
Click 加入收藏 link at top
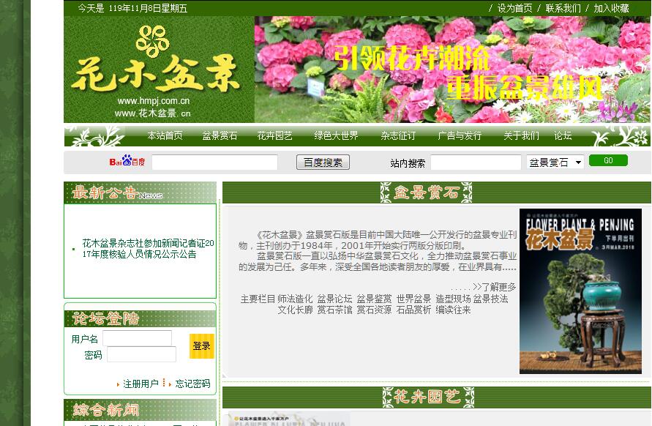click(611, 8)
